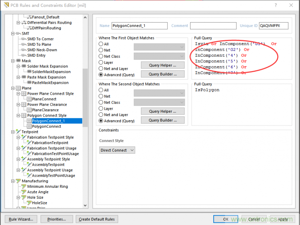Click the help question mark in title bar
Viewport: 300px width, 225px height.
pyautogui.click(x=276, y=5)
